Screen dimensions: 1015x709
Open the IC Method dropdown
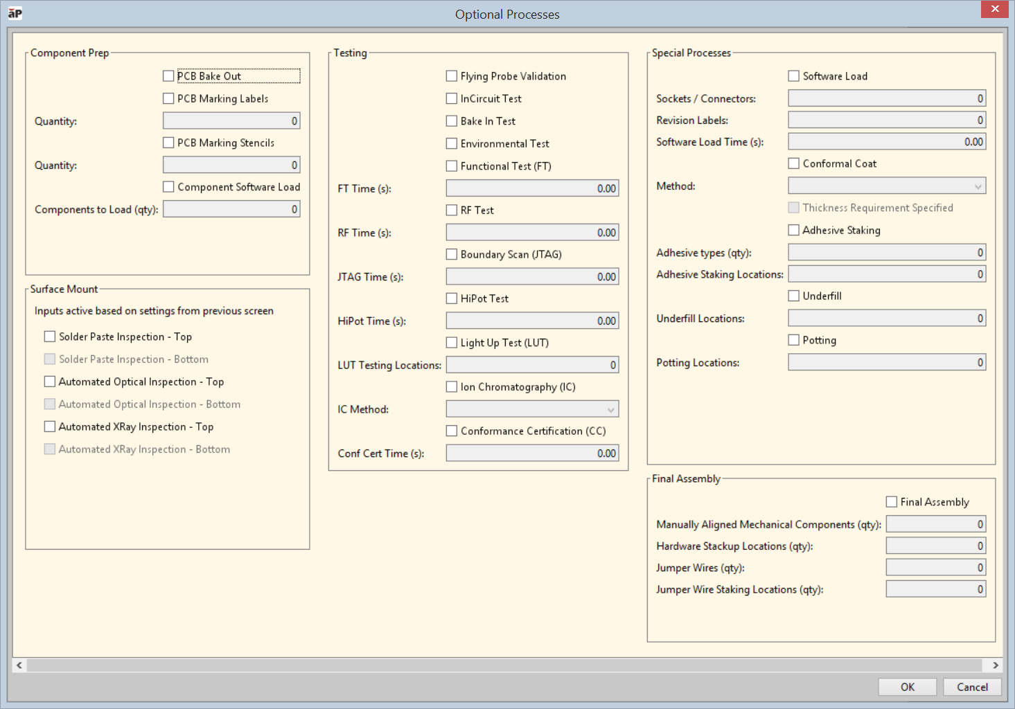(x=532, y=409)
